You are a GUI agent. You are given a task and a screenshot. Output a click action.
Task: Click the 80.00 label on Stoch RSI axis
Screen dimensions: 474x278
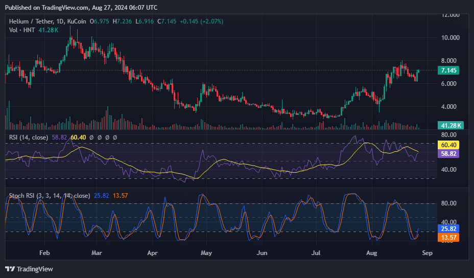449,203
